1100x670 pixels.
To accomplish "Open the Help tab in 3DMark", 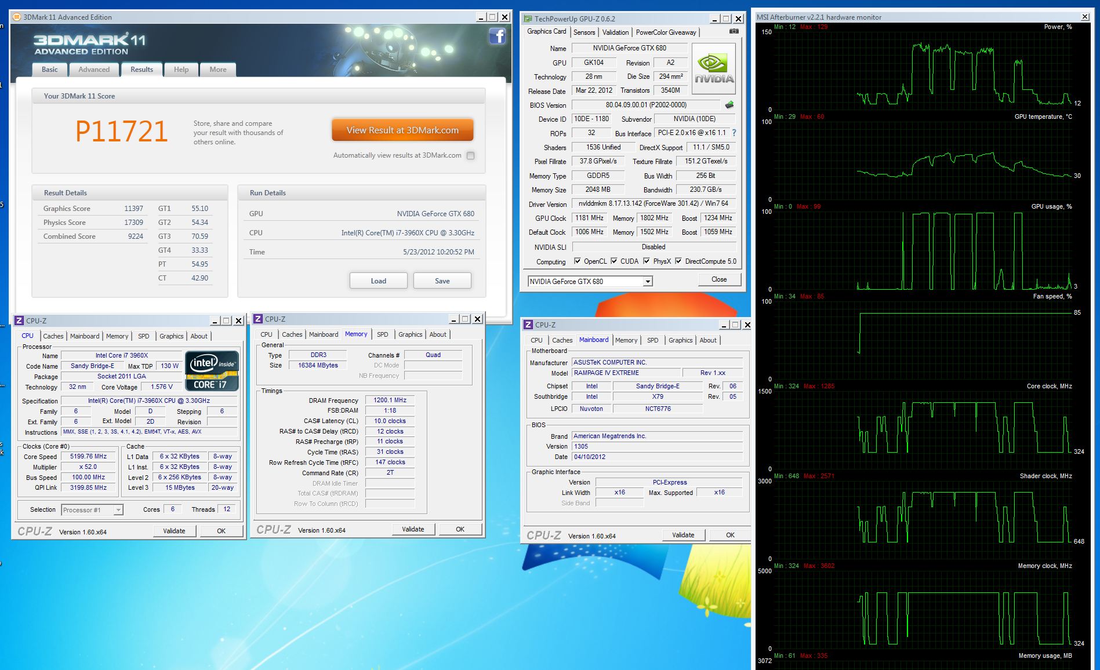I will click(x=181, y=70).
